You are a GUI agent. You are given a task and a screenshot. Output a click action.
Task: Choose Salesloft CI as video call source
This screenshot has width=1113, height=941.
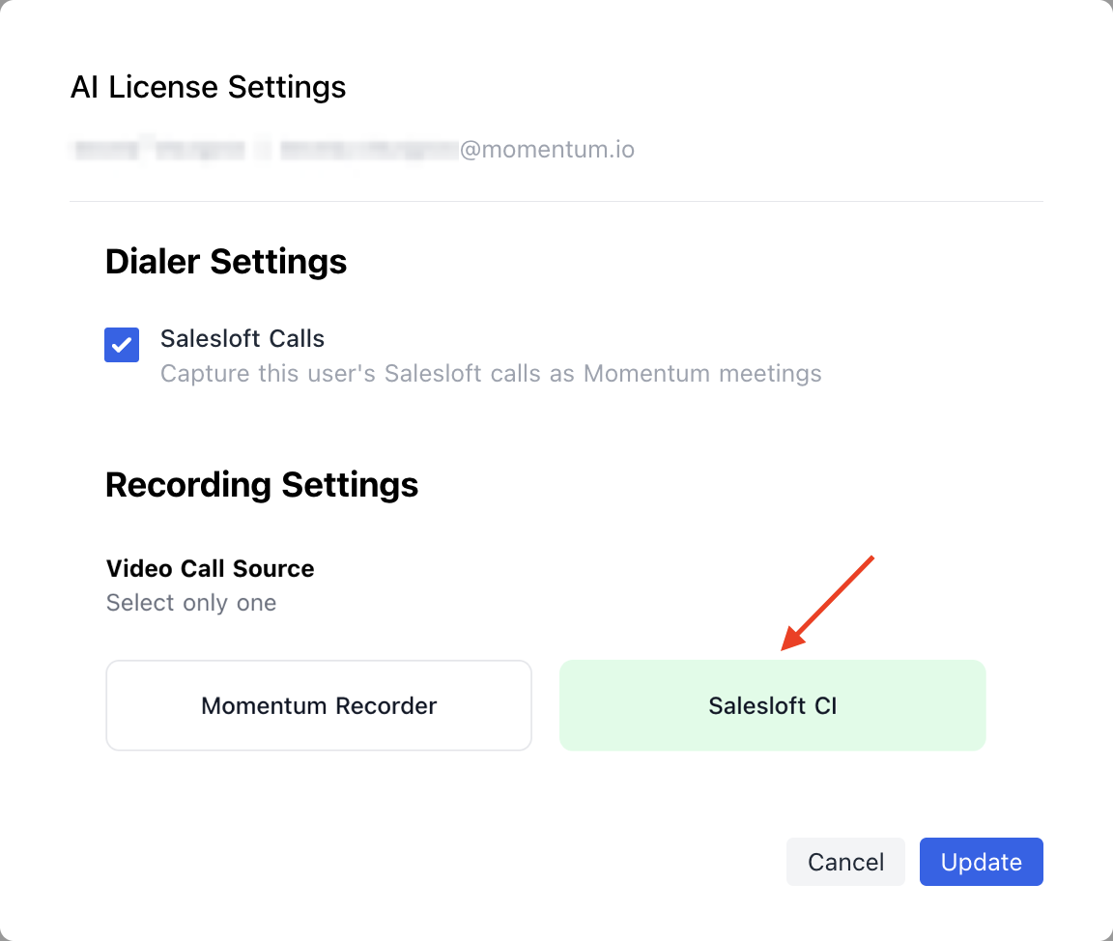(772, 705)
